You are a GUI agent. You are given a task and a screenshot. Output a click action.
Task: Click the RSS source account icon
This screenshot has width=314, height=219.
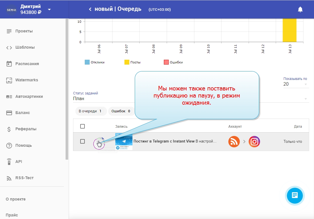click(234, 142)
